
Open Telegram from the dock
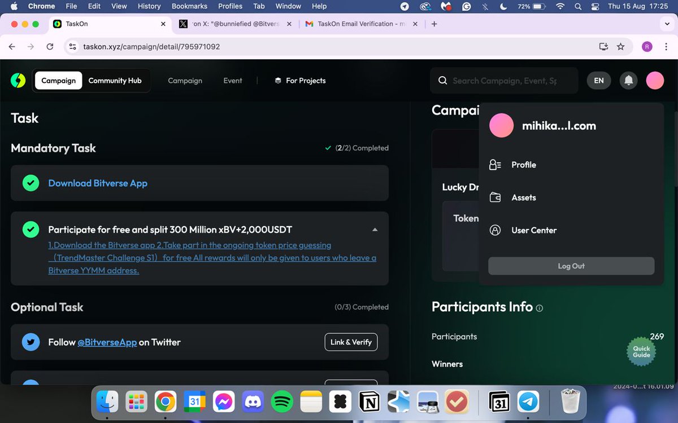(x=529, y=402)
